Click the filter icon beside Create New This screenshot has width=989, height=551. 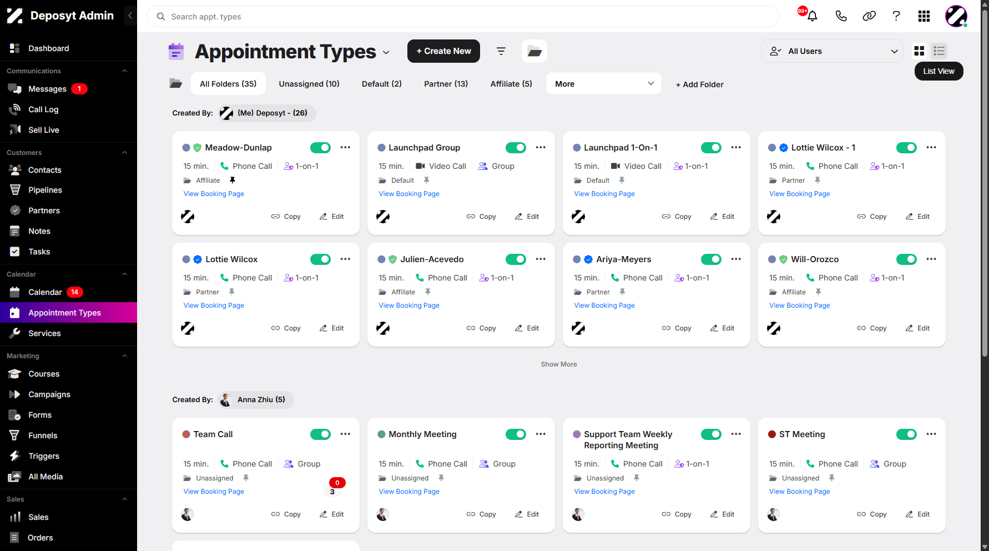click(501, 51)
